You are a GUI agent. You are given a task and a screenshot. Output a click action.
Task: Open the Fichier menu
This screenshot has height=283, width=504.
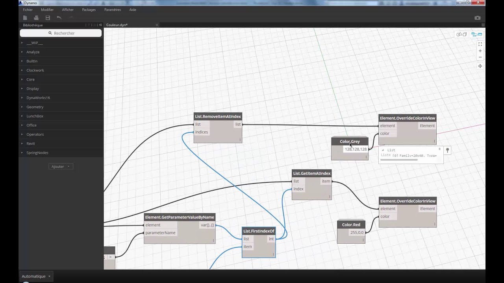tap(28, 10)
